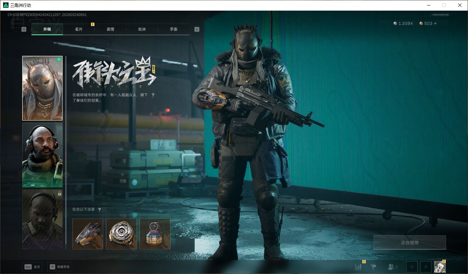Select the locked operator skin thumbnail
Viewport: 468px width, 274px height.
42,219
